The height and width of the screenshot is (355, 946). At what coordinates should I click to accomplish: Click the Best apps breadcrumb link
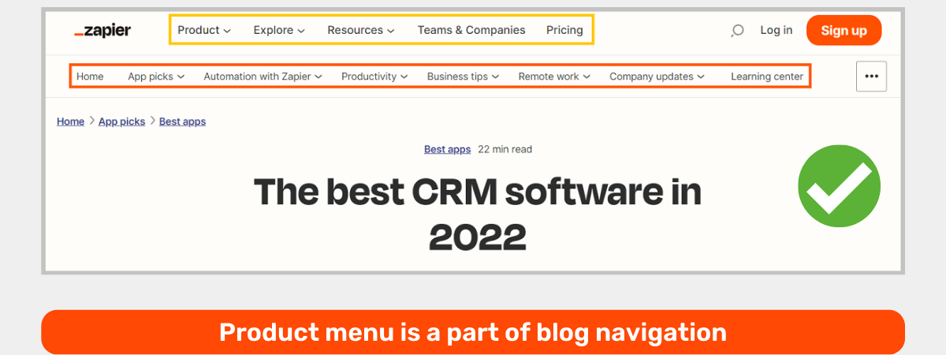click(x=182, y=121)
